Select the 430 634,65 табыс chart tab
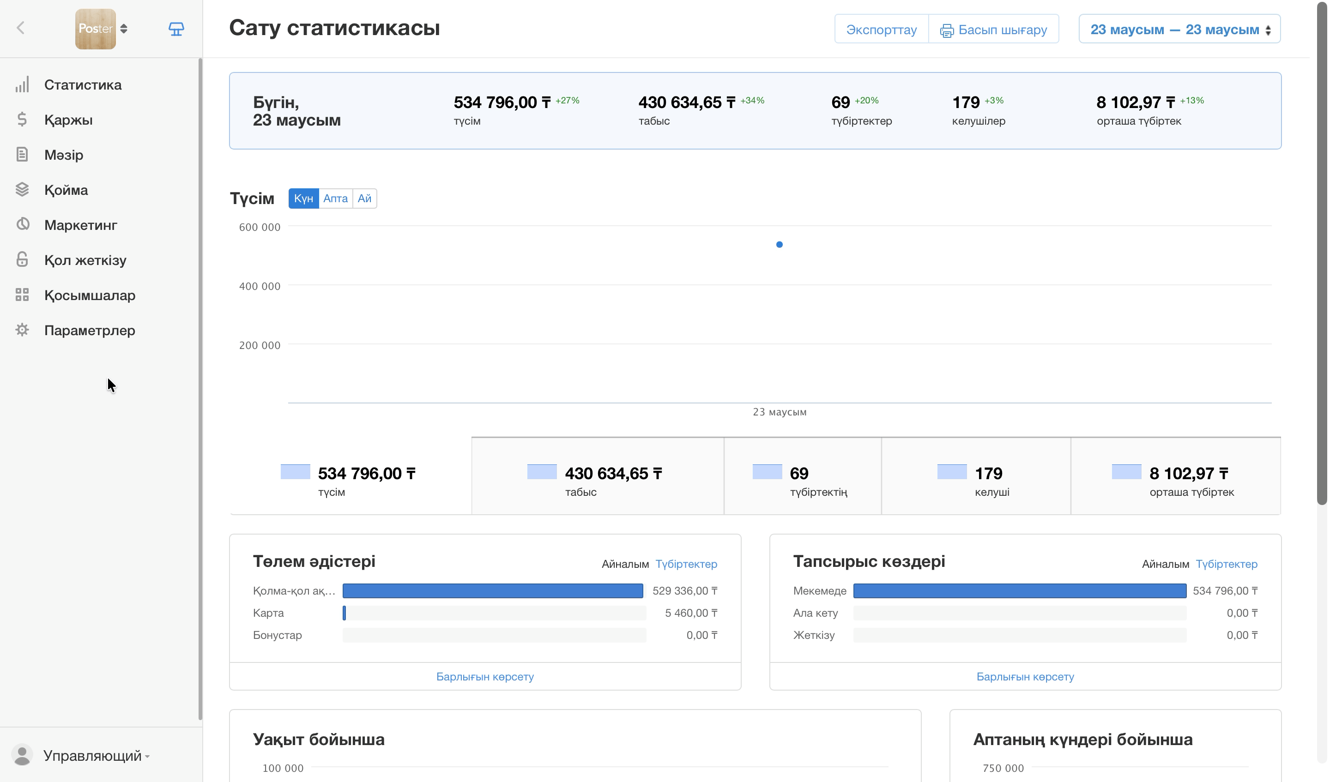The image size is (1330, 782). [598, 476]
